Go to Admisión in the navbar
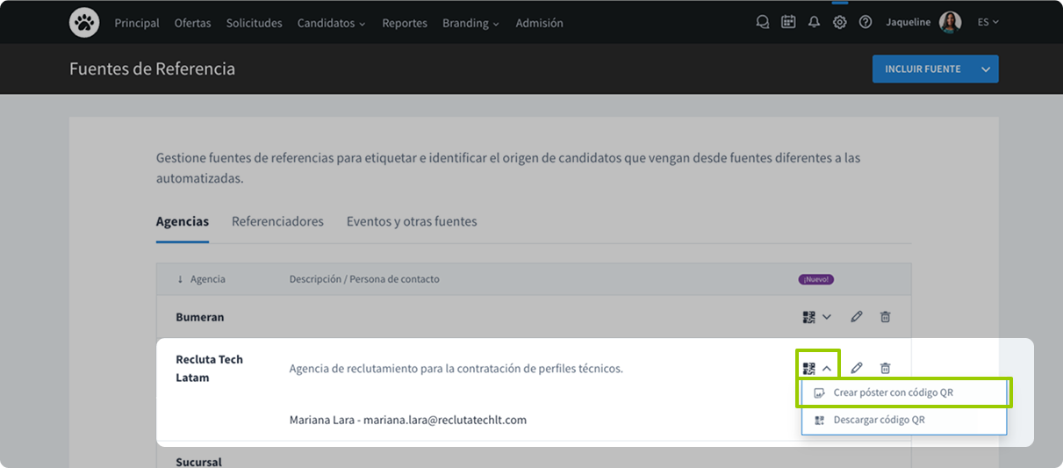The height and width of the screenshot is (468, 1063). 540,23
